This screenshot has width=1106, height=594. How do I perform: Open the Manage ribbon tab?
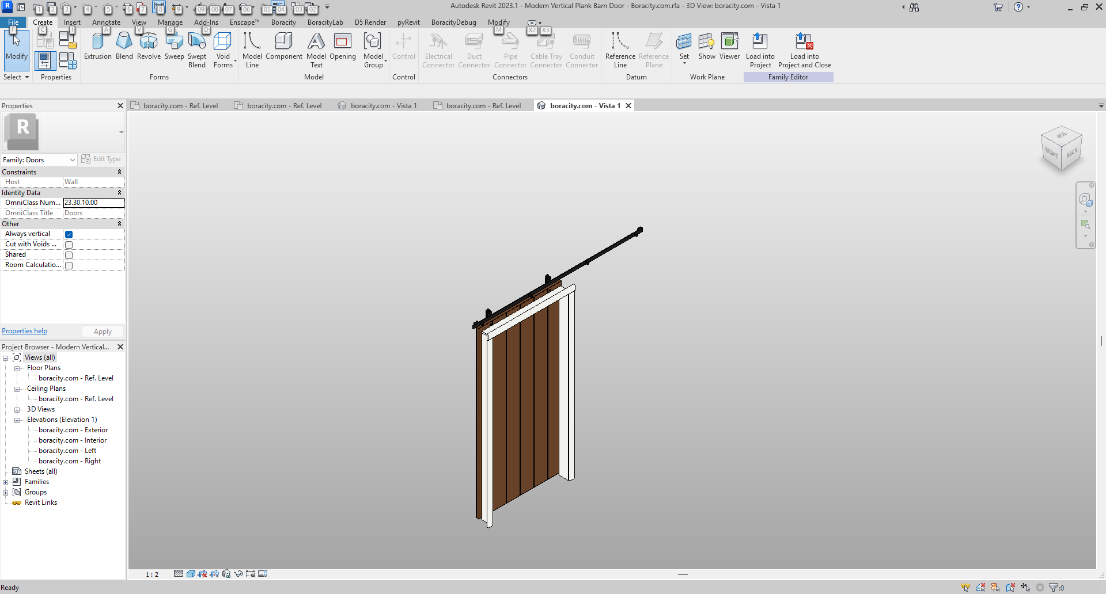(x=170, y=22)
